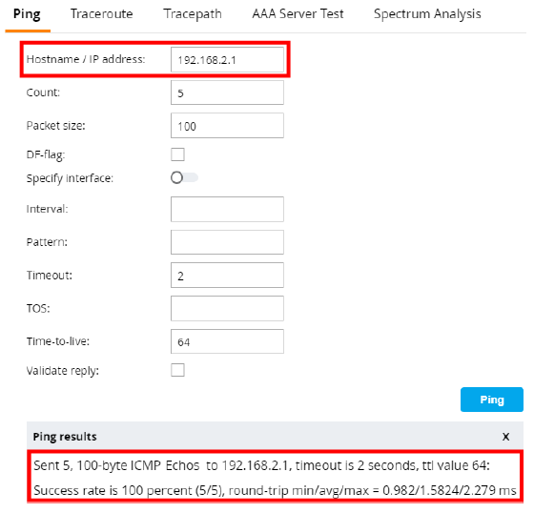This screenshot has height=513, width=534.
Task: Check the Validate reply checkbox
Action: tap(177, 370)
